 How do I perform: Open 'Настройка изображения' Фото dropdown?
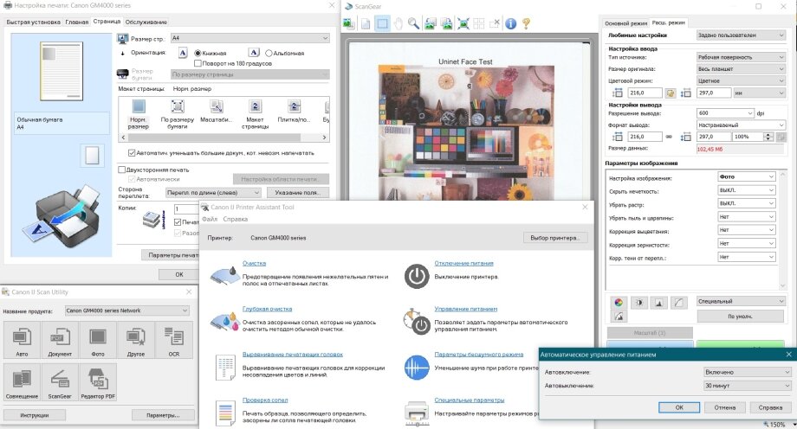point(746,176)
